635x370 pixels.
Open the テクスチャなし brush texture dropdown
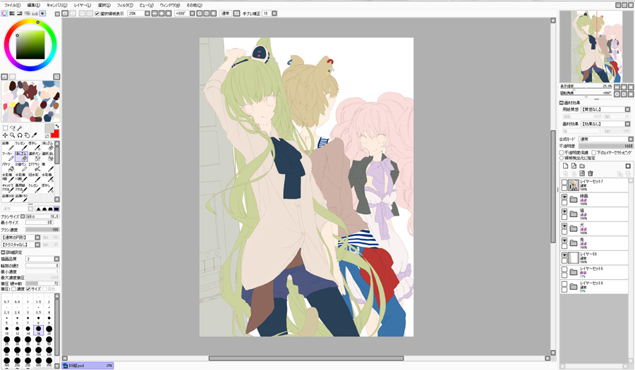37,245
